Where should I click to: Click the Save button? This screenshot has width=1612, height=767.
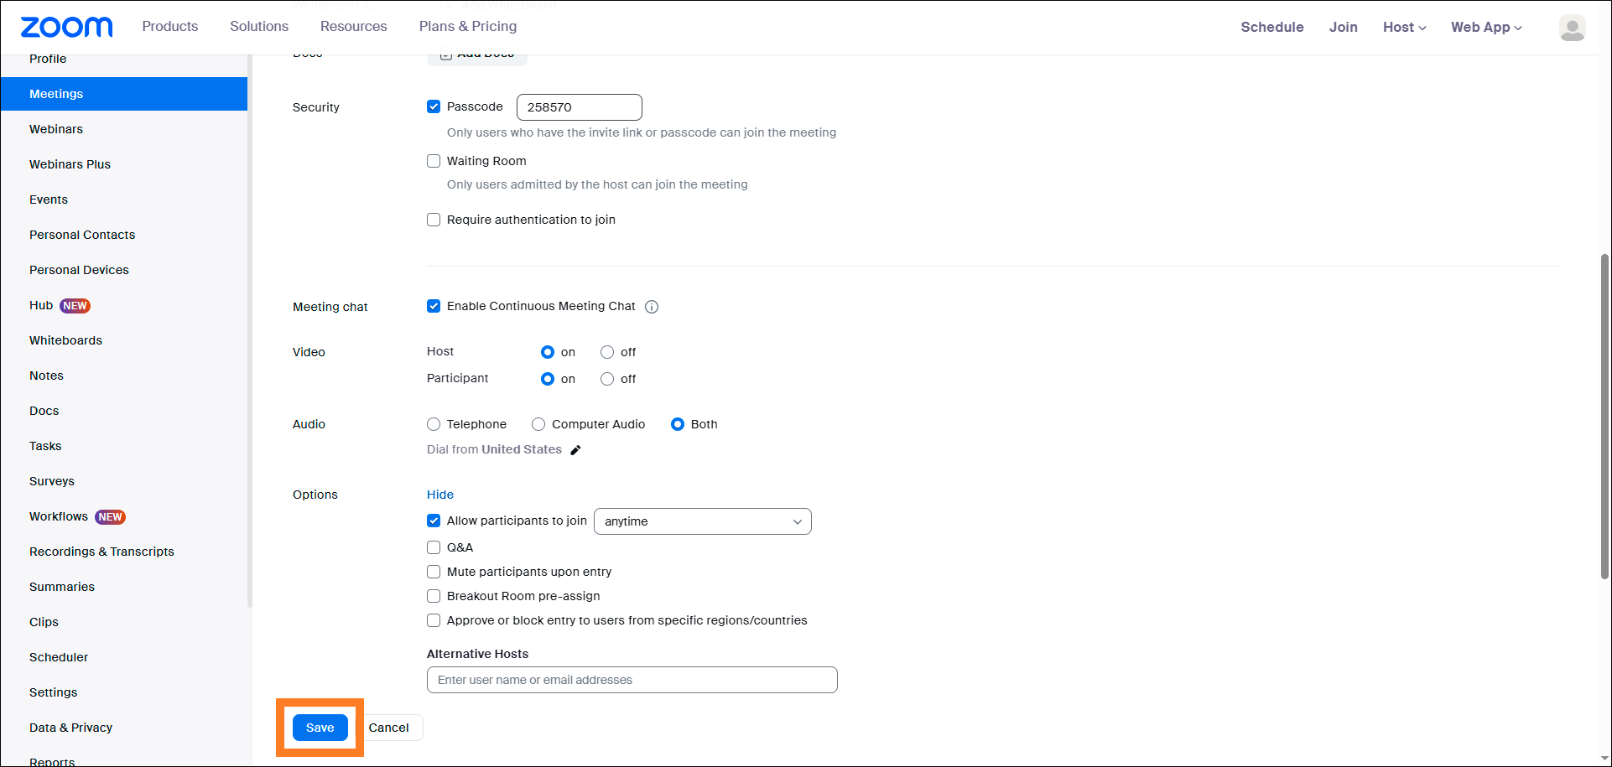pos(320,728)
